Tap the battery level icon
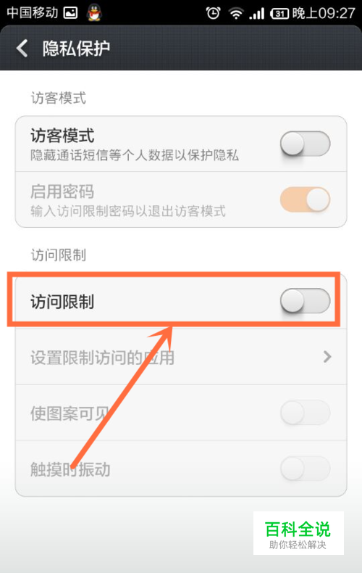 pyautogui.click(x=279, y=14)
